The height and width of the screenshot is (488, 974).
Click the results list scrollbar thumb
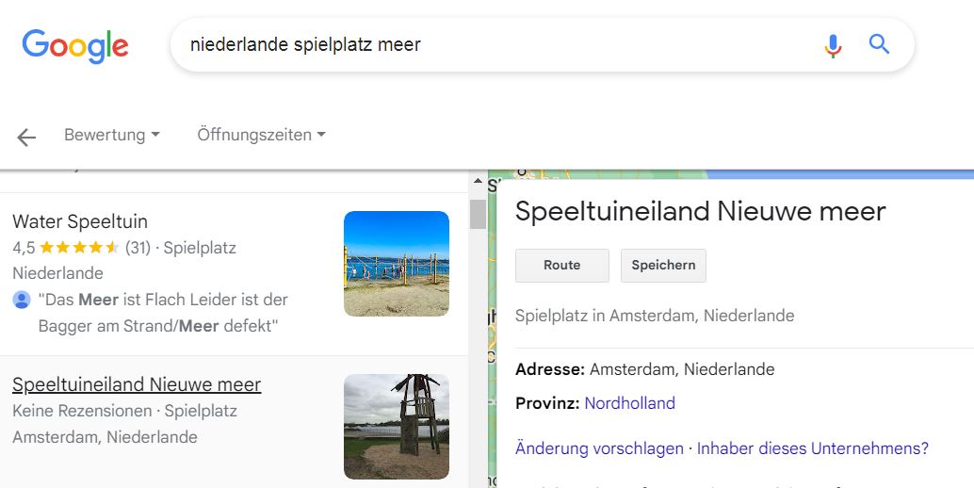(478, 213)
